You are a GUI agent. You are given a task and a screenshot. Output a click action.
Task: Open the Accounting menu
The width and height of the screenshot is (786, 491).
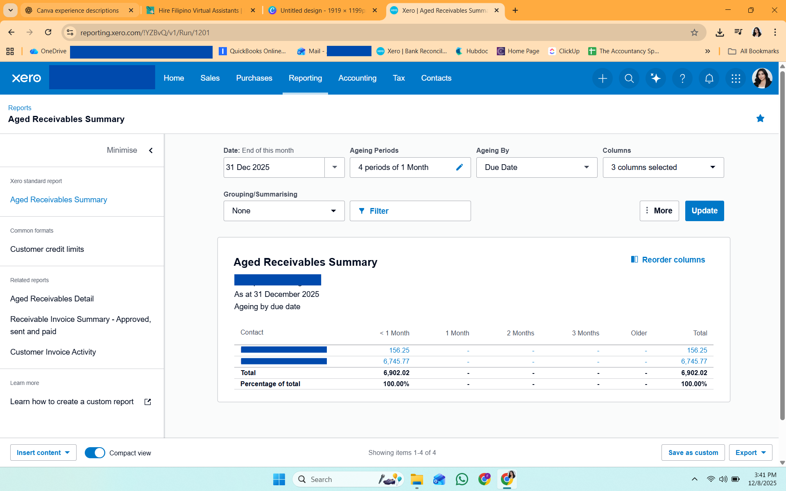(x=357, y=78)
